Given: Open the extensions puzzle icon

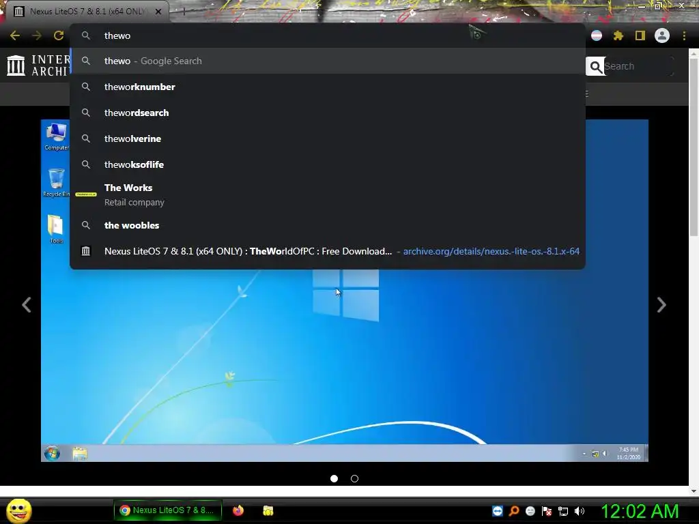Looking at the screenshot, I should (618, 35).
